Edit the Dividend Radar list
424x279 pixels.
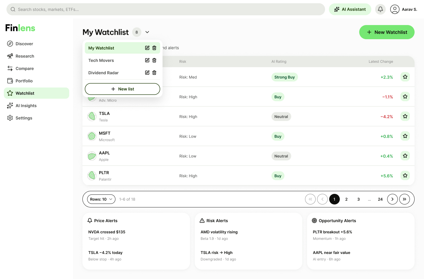[147, 73]
